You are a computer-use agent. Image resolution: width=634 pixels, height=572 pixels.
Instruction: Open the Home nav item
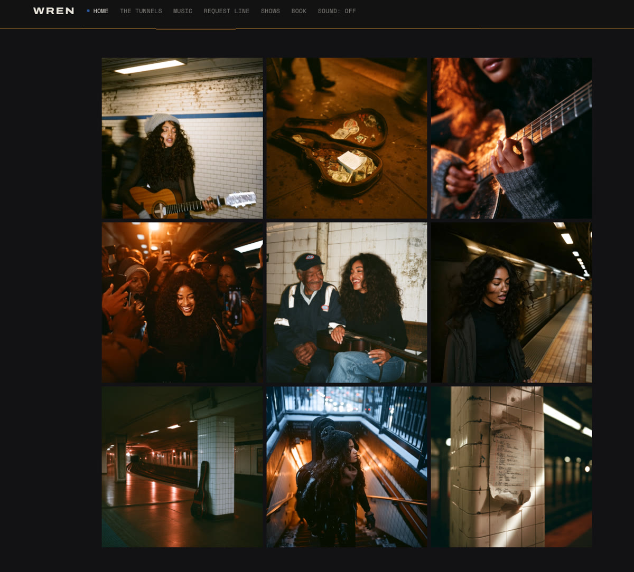pyautogui.click(x=100, y=11)
